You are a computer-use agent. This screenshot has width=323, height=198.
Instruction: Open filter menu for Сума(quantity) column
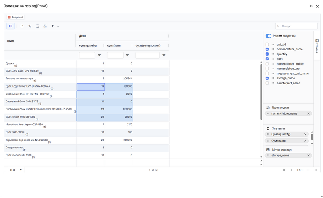pyautogui.click(x=99, y=55)
